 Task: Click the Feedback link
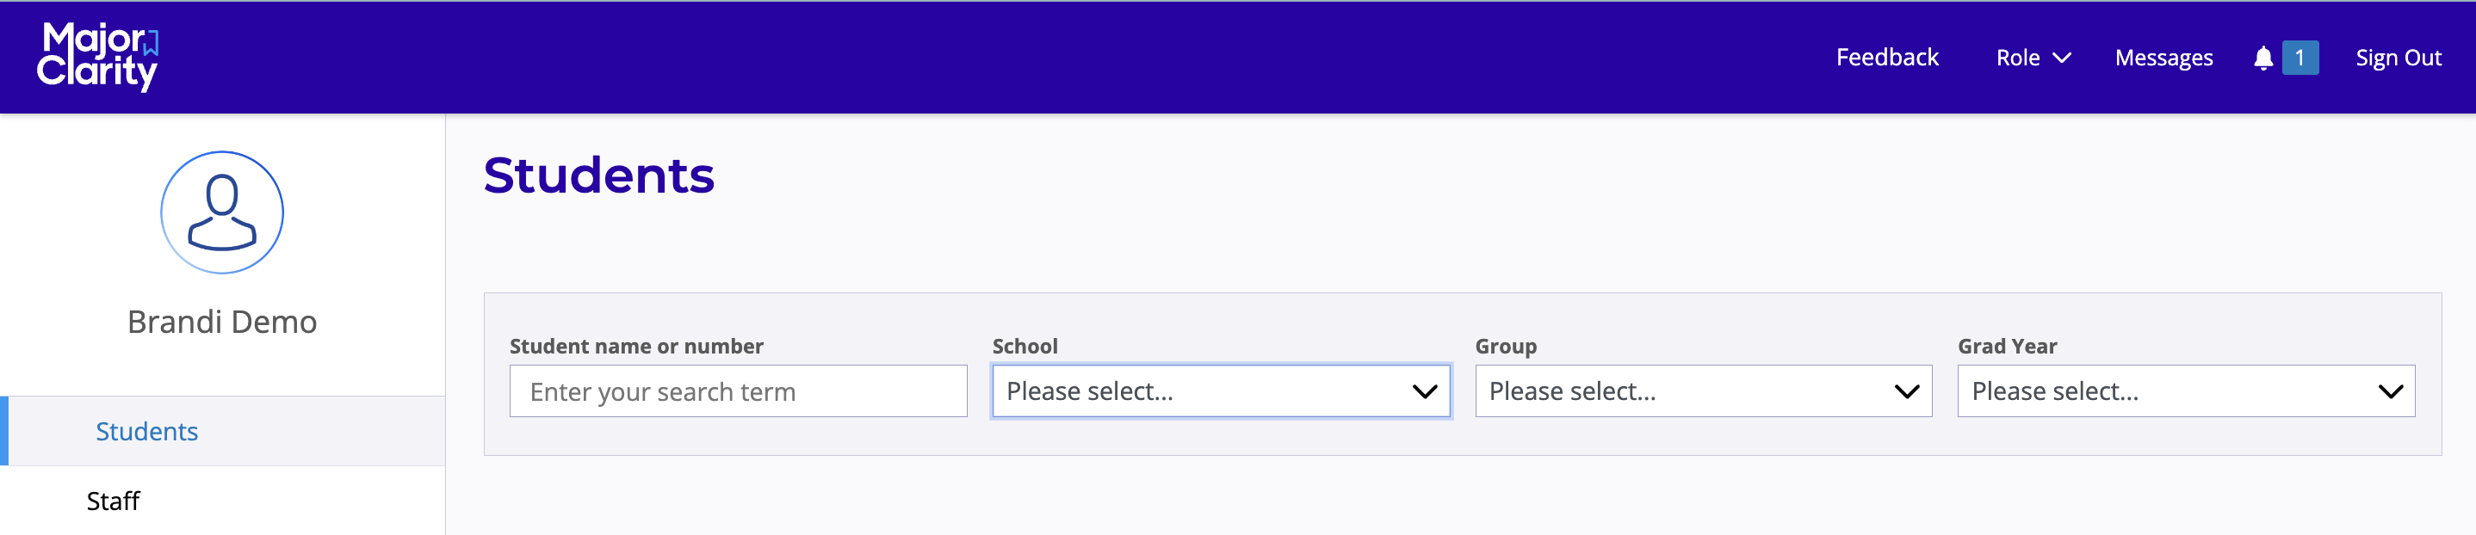click(1887, 58)
